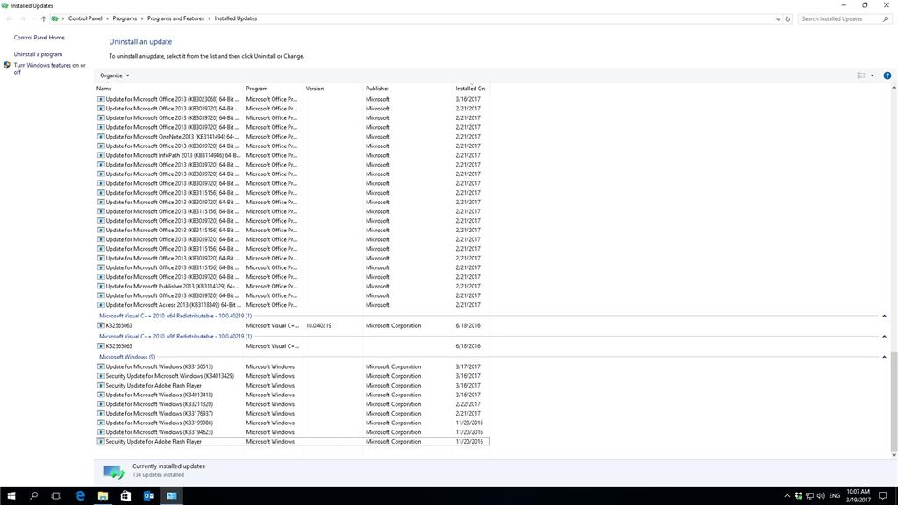Sort by the Version column header
Screen dimensions: 898x505
coord(332,89)
